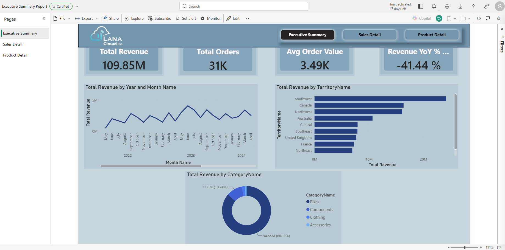Toggle the navigation pane layout icon
The height and width of the screenshot is (250, 505).
tap(421, 6)
